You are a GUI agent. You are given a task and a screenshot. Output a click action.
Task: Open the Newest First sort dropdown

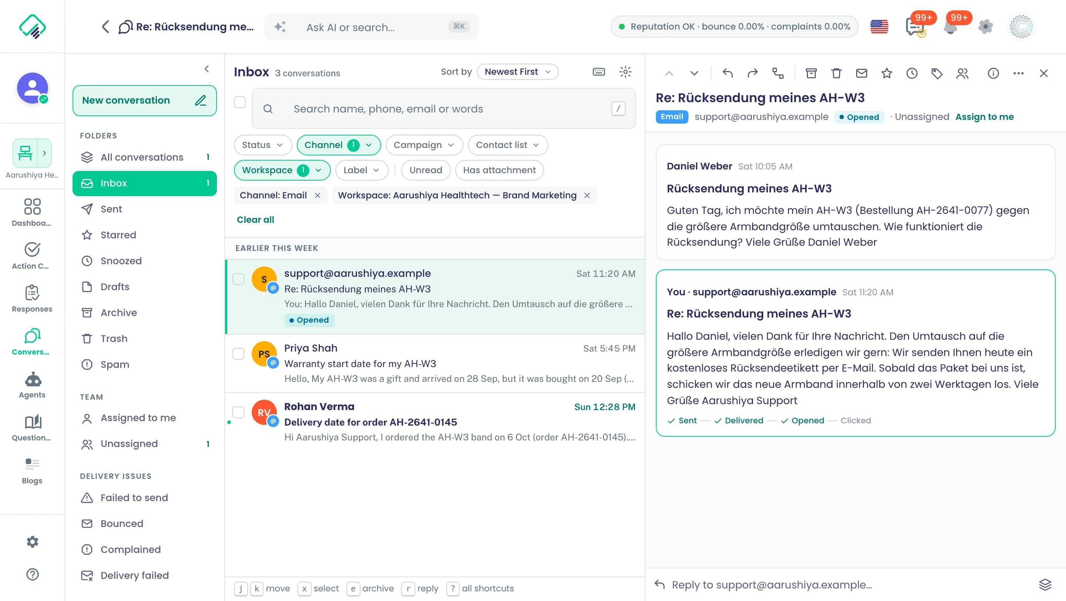click(x=517, y=71)
